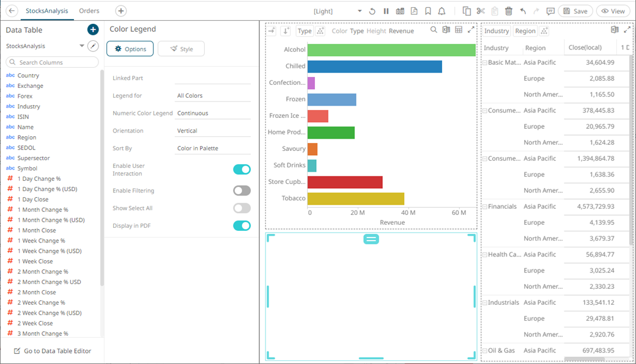Delete the selected part with trash icon
Viewport: 636px width, 364px height.
click(509, 11)
